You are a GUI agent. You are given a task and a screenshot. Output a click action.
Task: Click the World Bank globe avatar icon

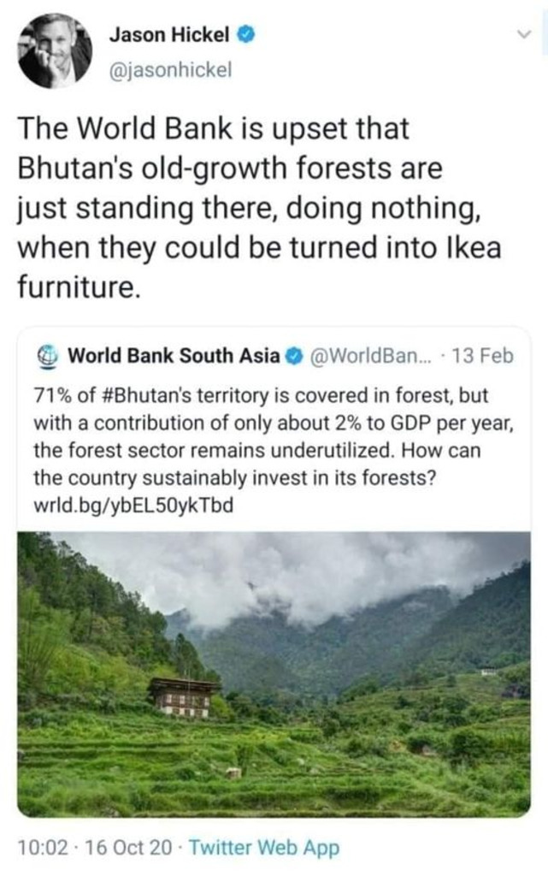pyautogui.click(x=48, y=355)
